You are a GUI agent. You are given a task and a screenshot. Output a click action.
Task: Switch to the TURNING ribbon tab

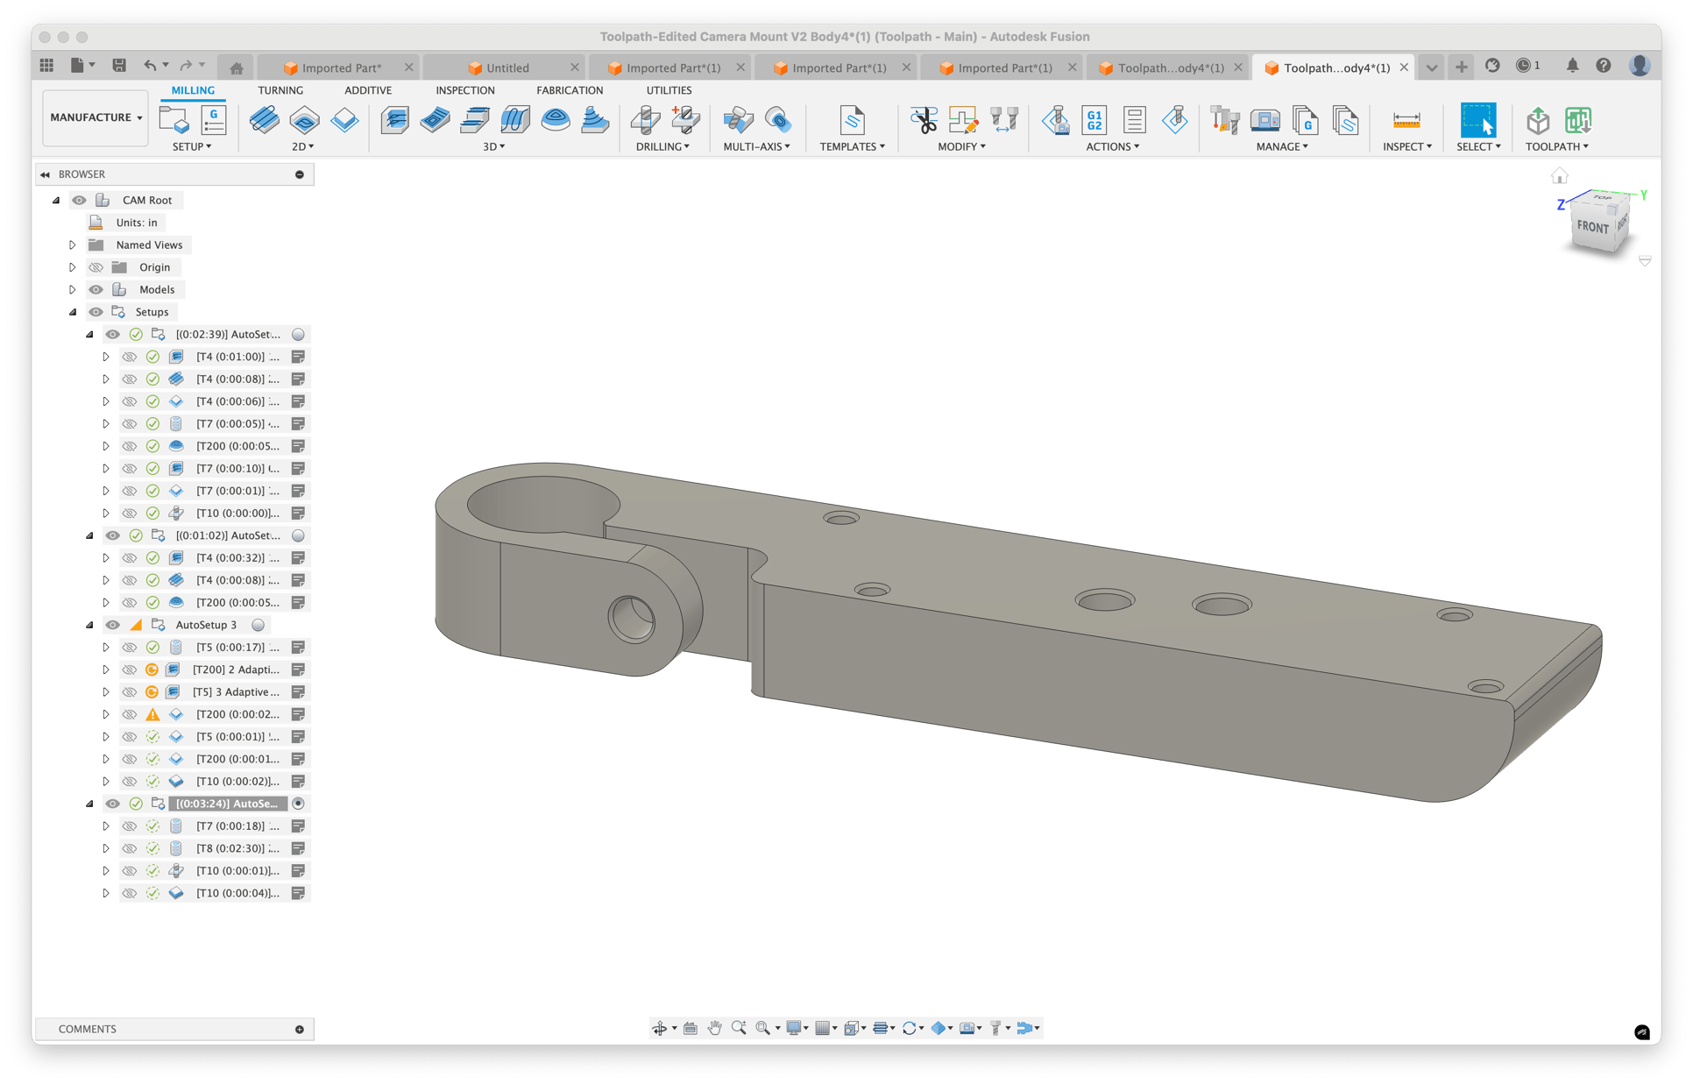(x=280, y=89)
